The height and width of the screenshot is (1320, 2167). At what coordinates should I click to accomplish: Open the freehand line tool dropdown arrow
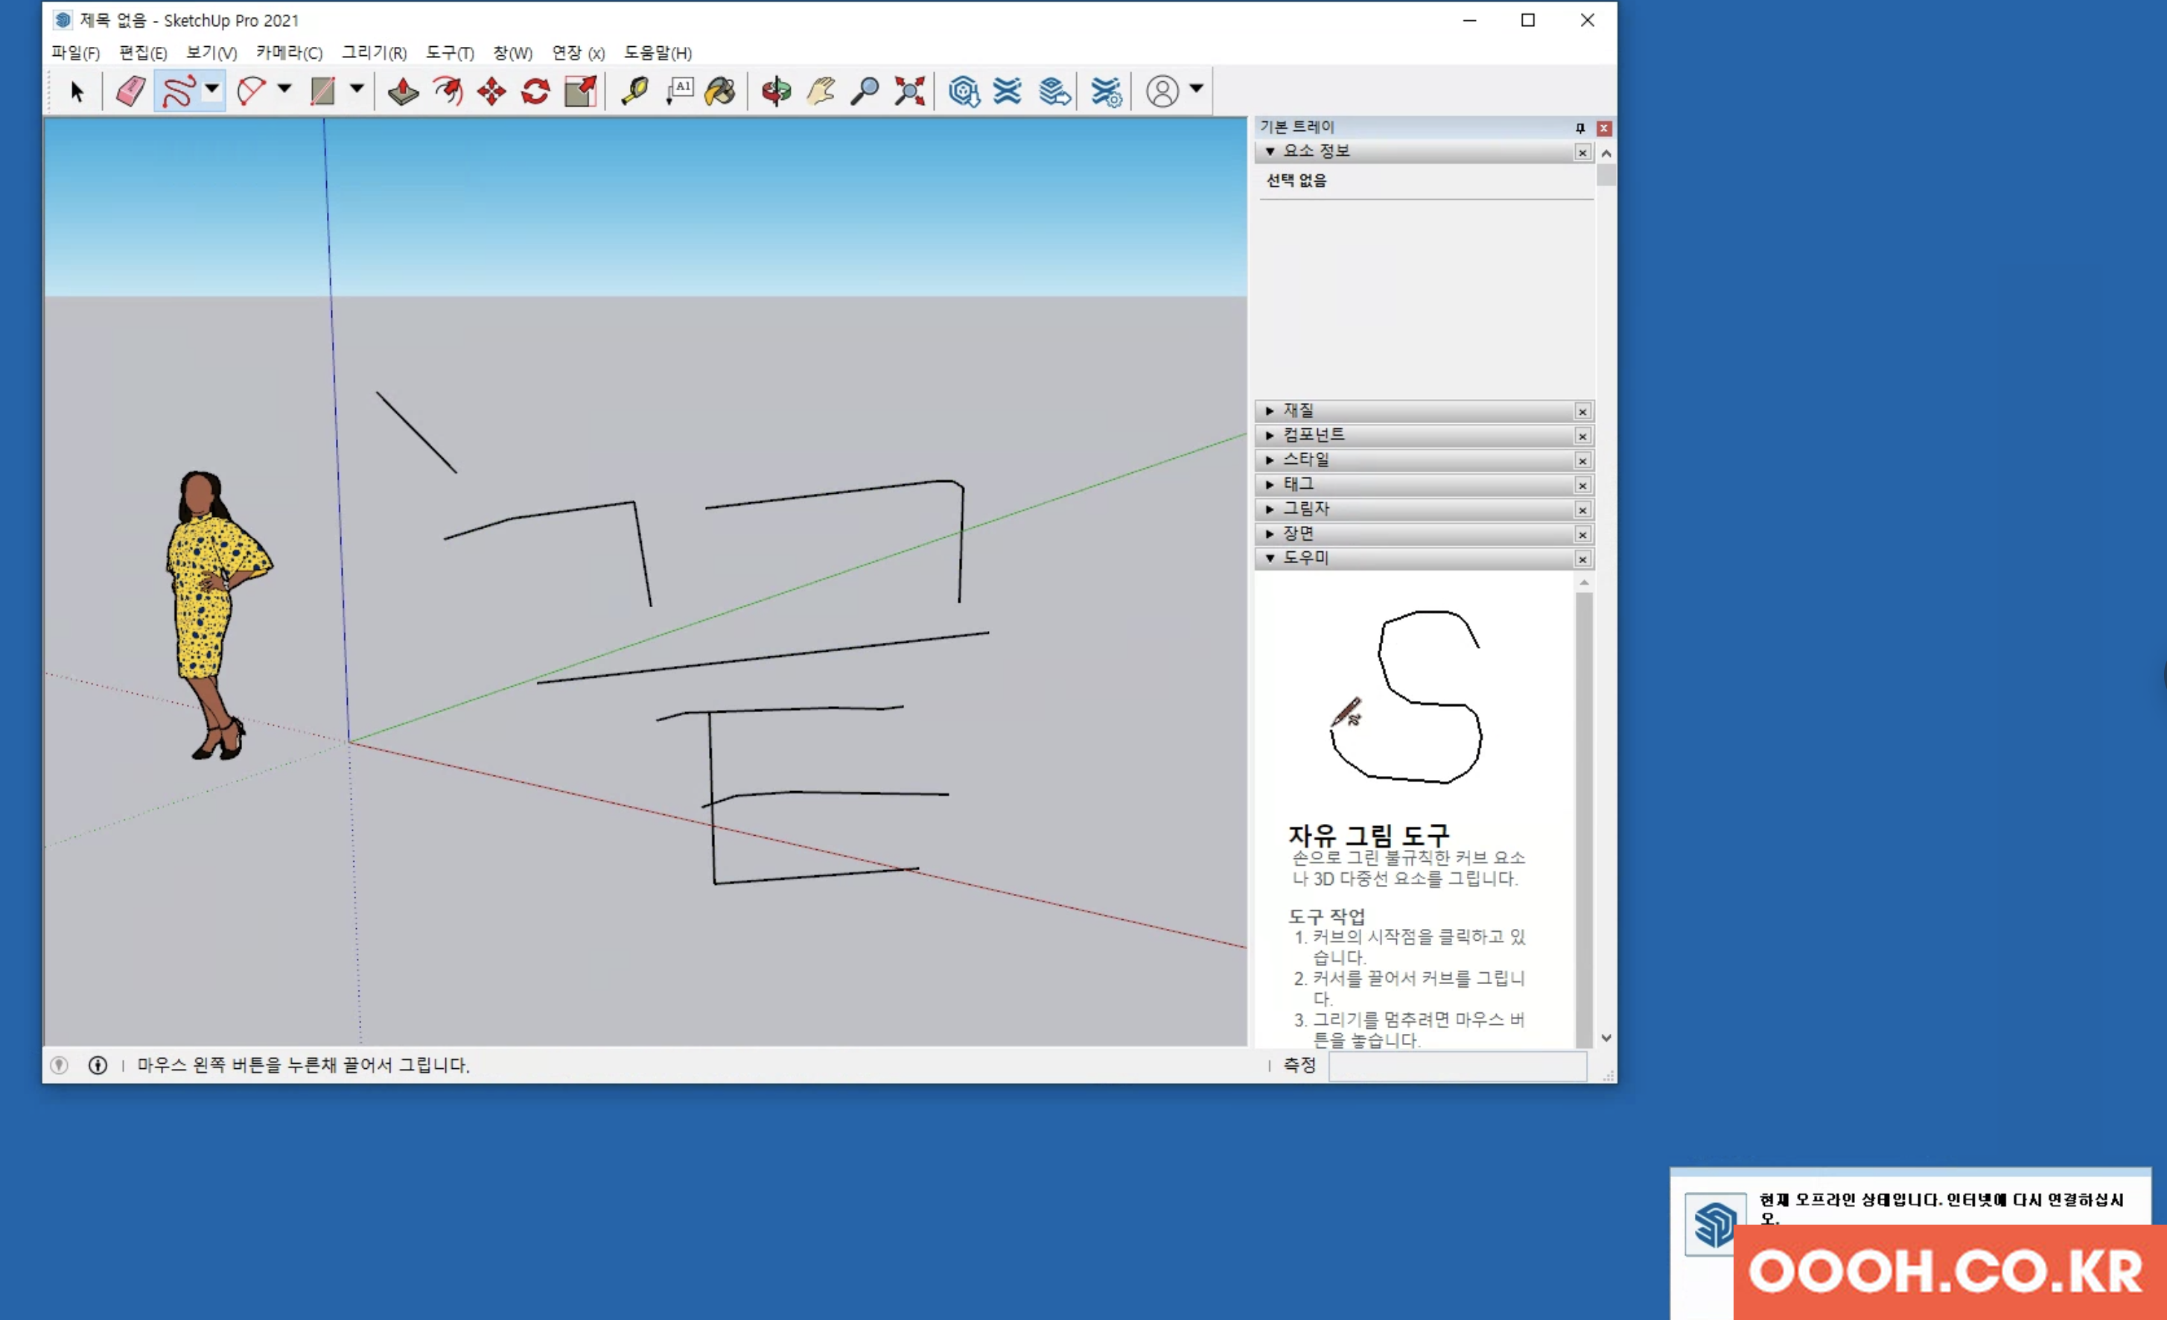click(212, 89)
